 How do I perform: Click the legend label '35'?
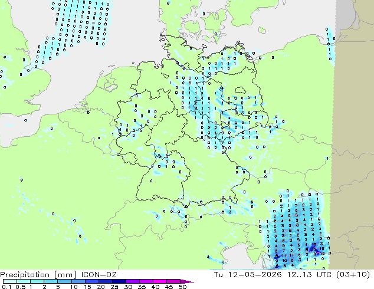[142, 287]
